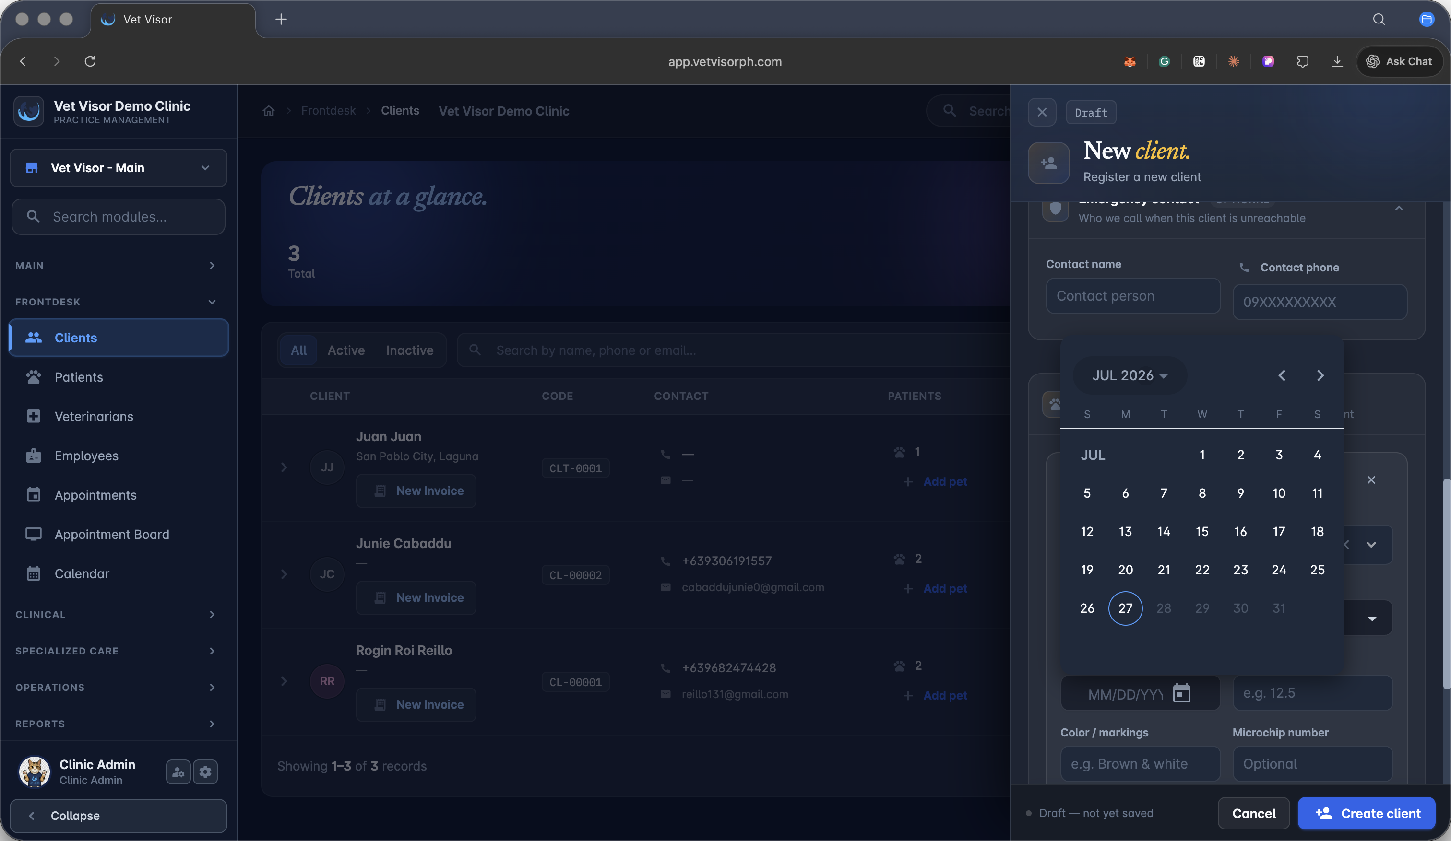Create New Invoice for Rogin Roi Reillo
This screenshot has height=841, width=1451.
click(416, 705)
